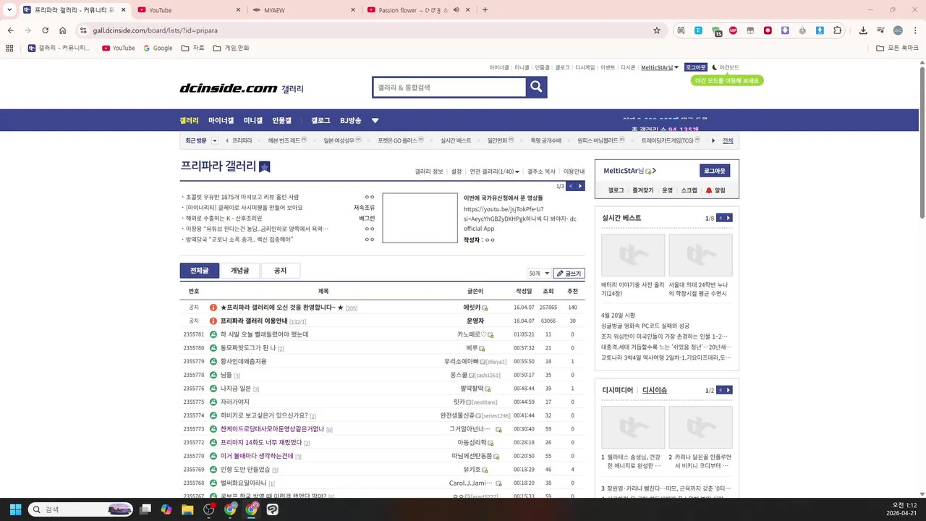926x521 pixels.
Task: Go to next 실시간 베스트 page
Action: (728, 218)
